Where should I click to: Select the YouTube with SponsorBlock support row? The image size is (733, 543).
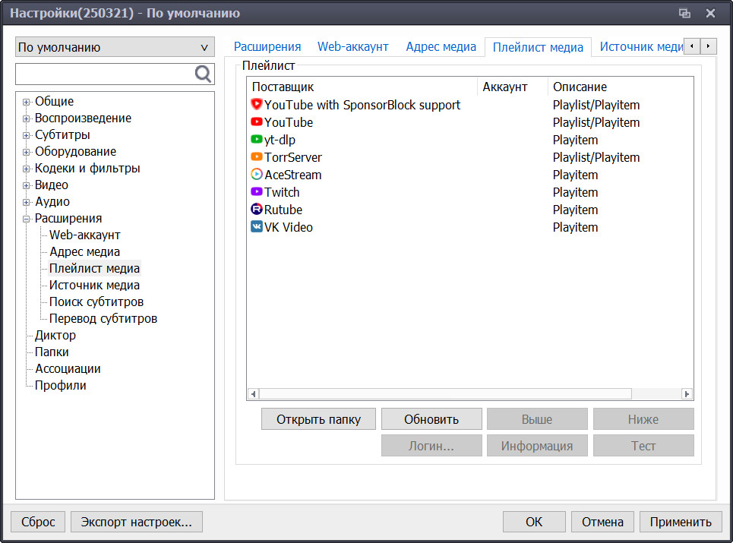click(470, 105)
